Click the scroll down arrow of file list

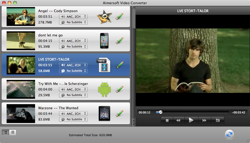pos(134,124)
